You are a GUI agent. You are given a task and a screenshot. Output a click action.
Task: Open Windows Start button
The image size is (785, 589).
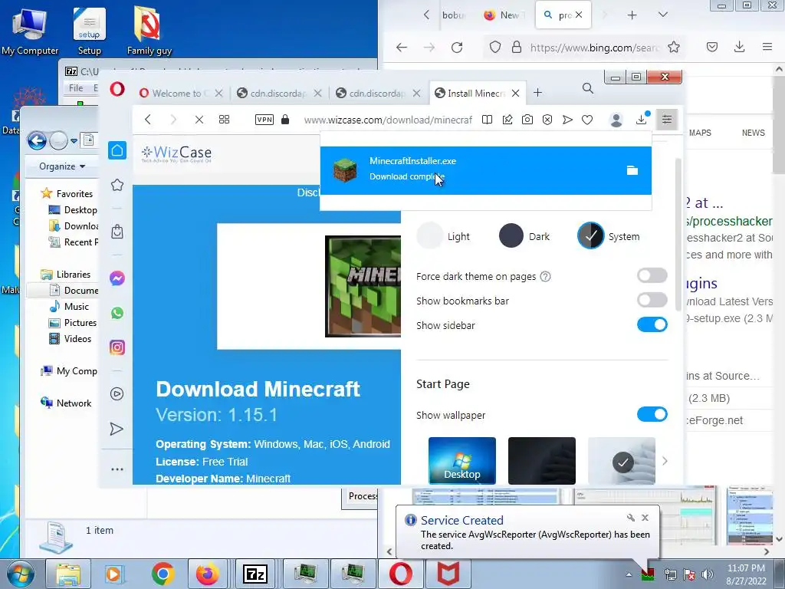pos(21,574)
